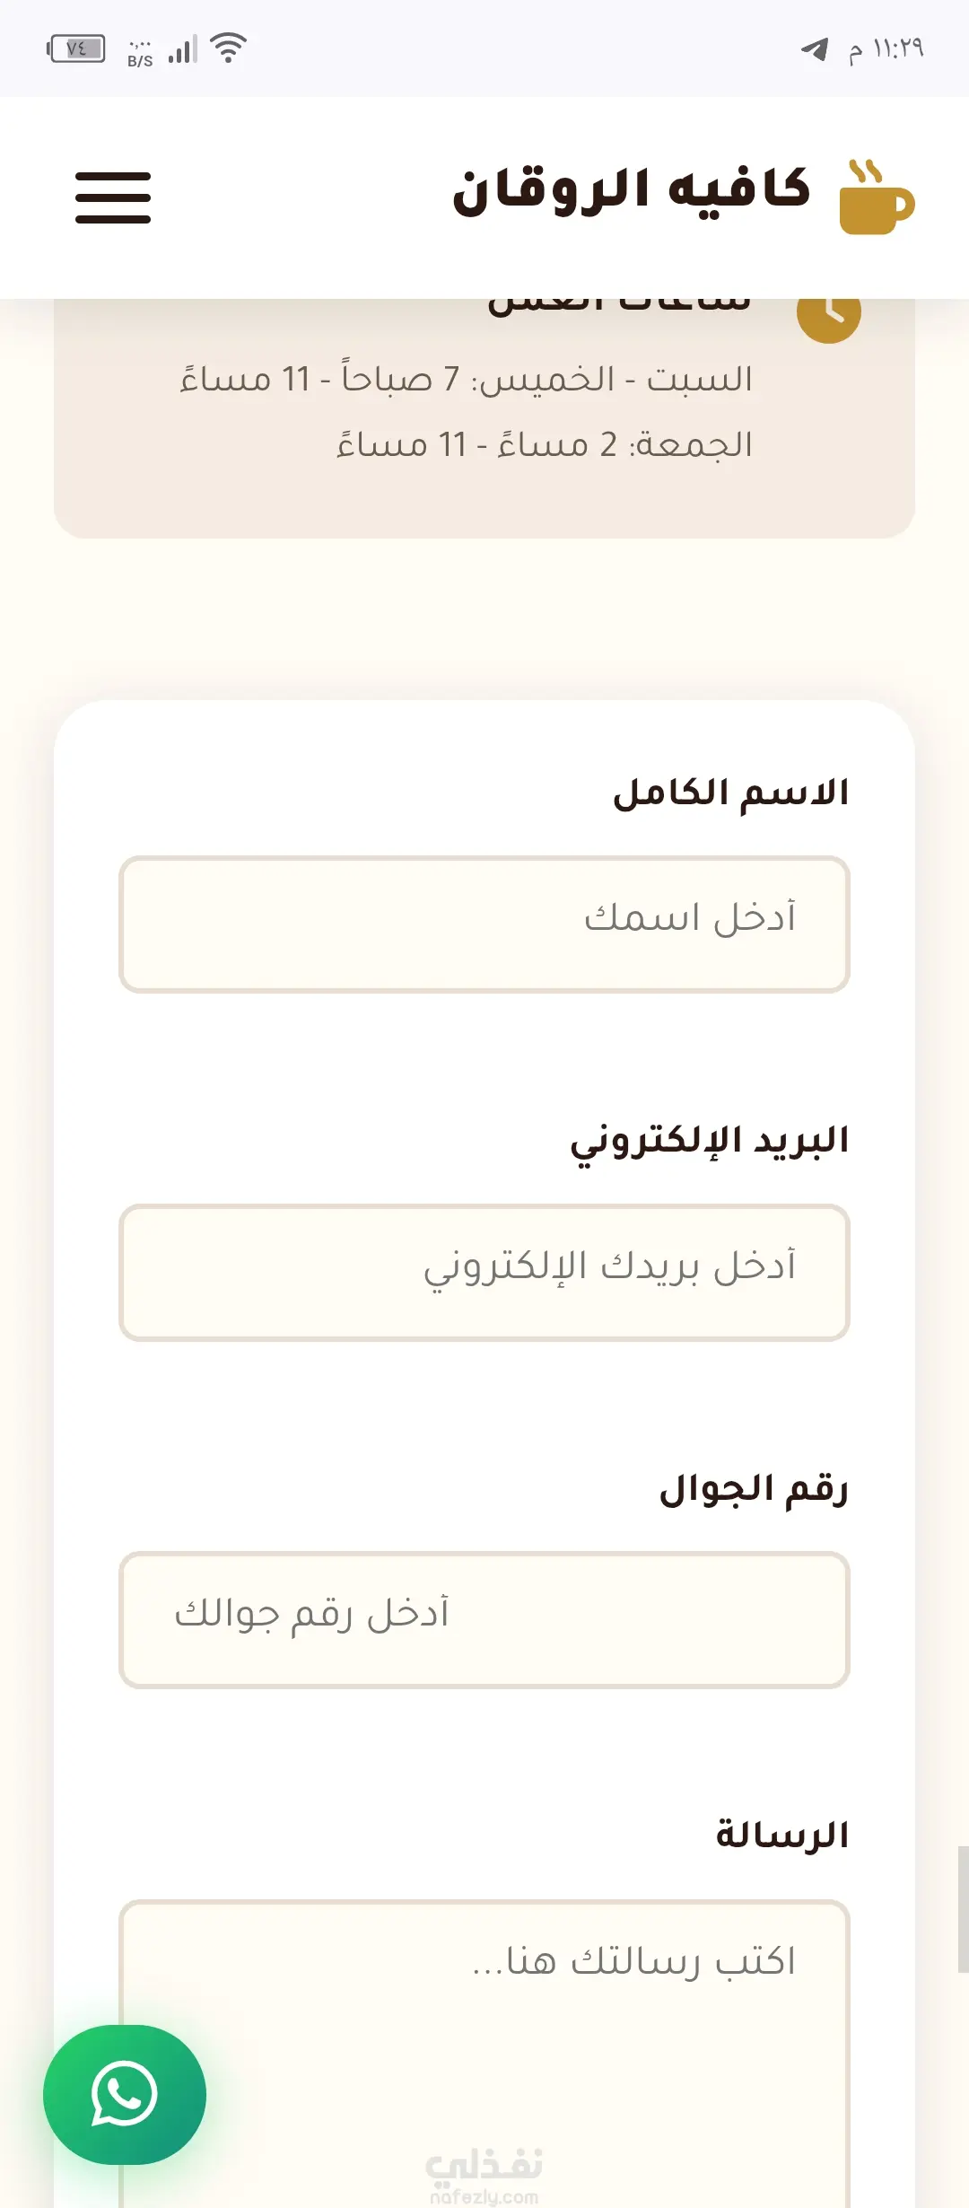Tap the coffee cup logo icon
The image size is (969, 2208).
(877, 197)
